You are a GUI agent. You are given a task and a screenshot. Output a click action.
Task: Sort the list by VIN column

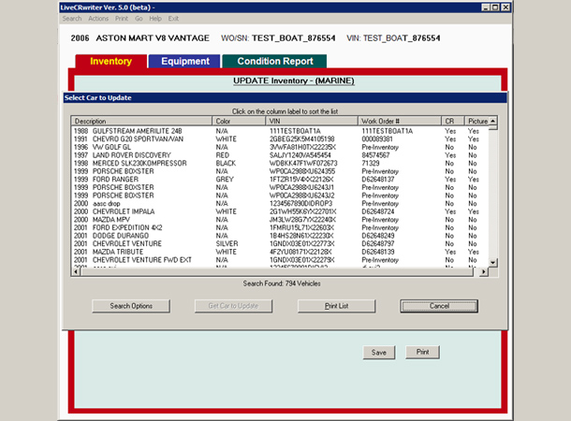(312, 122)
